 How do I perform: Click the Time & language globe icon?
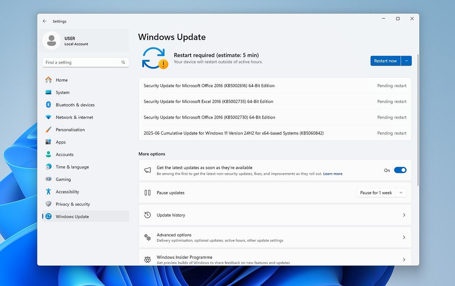coord(48,167)
